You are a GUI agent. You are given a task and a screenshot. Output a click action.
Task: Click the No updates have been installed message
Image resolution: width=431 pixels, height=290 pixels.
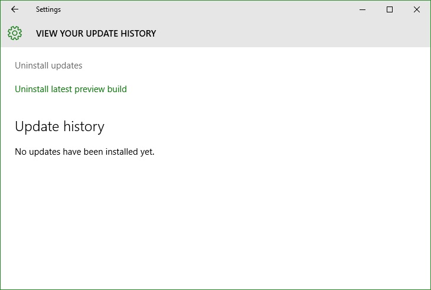pos(84,152)
